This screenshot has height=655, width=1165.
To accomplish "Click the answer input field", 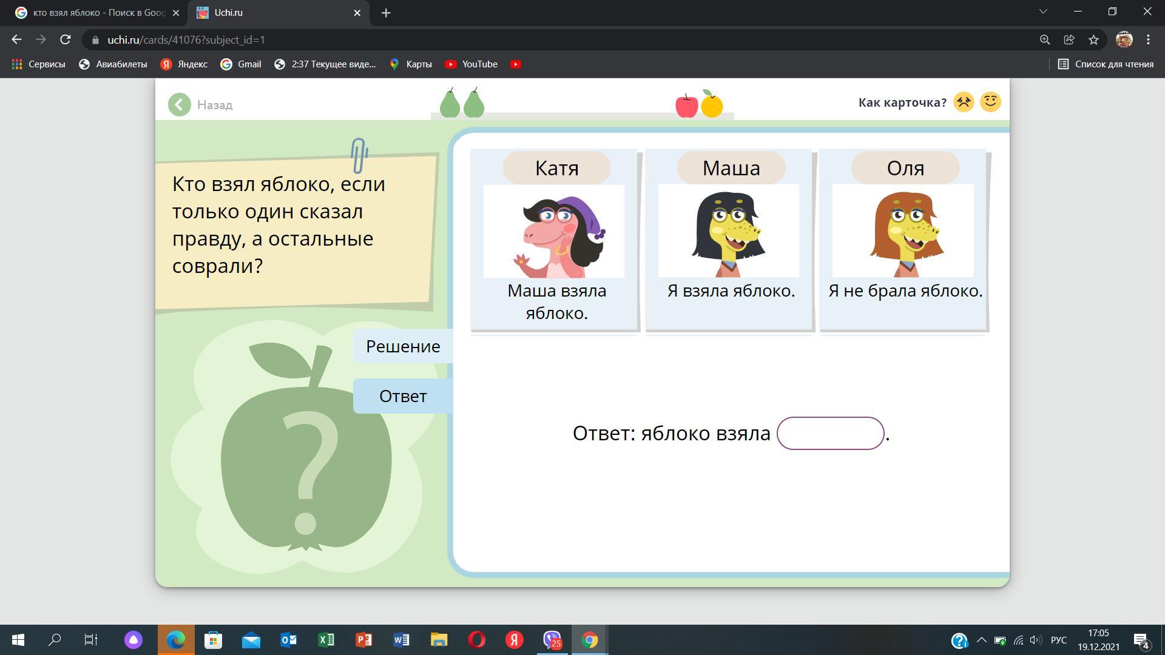I will click(830, 433).
